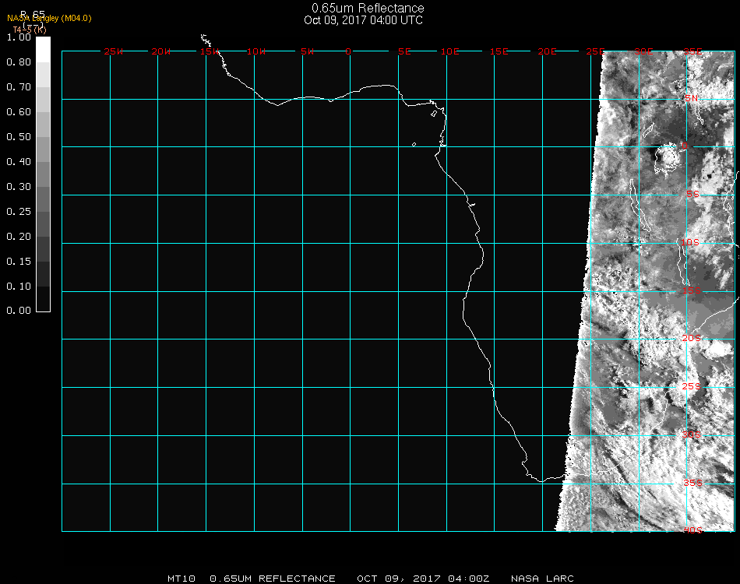Click the Lake Victoria outline on the map

667,159
